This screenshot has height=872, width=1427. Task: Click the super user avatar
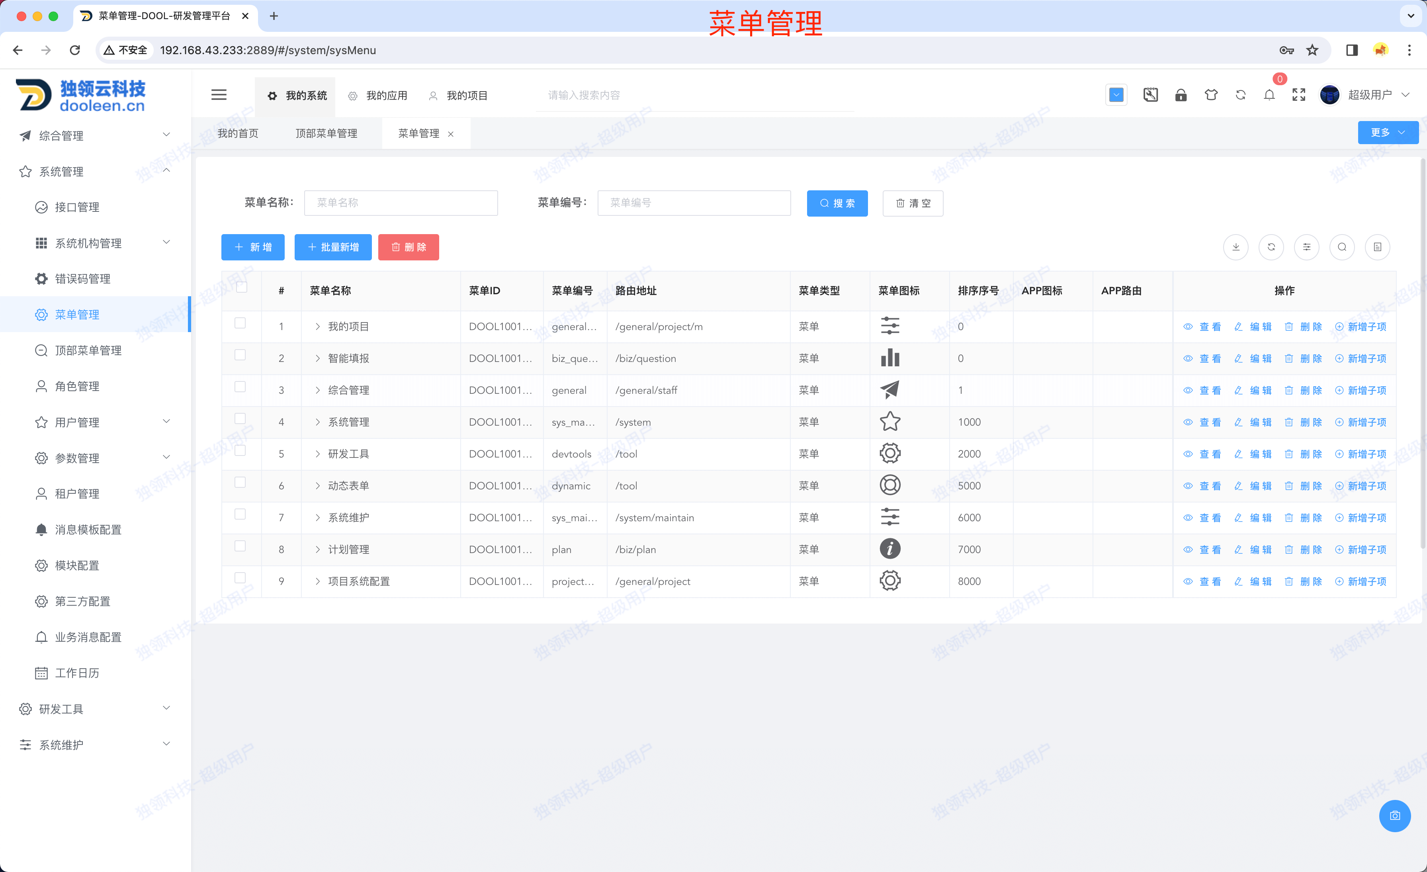pos(1330,95)
